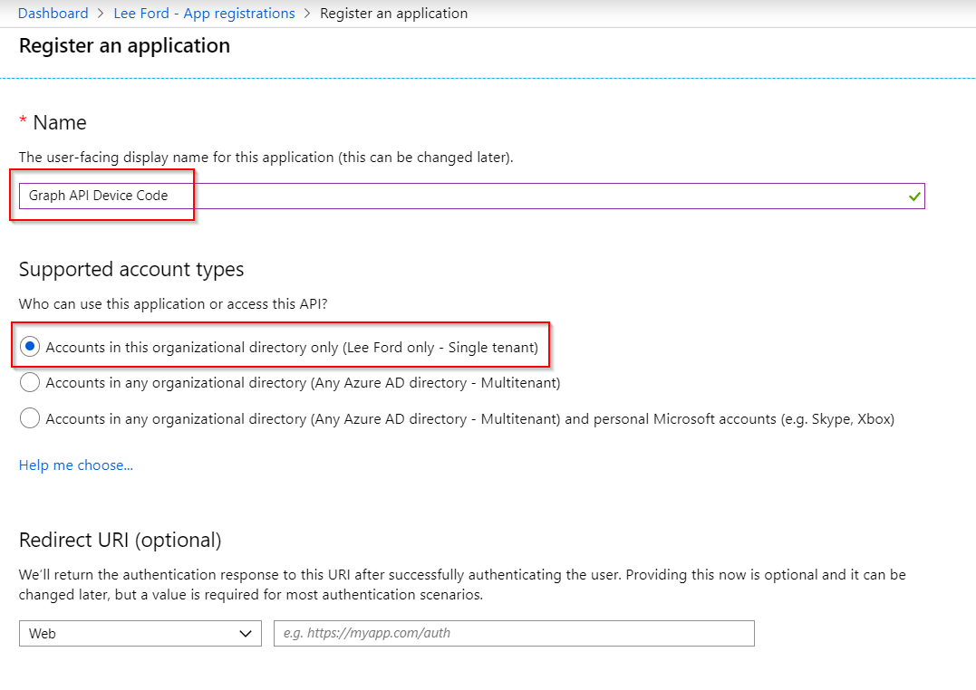976x690 pixels.
Task: Open the Help me choose link
Action: coord(76,465)
